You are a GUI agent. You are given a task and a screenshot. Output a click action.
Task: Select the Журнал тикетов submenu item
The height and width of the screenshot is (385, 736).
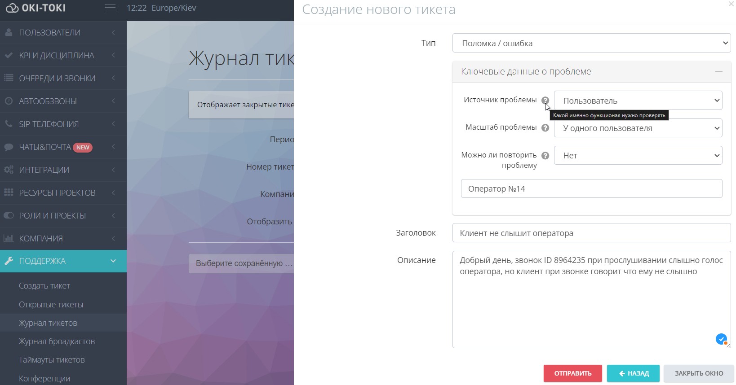coord(63,323)
